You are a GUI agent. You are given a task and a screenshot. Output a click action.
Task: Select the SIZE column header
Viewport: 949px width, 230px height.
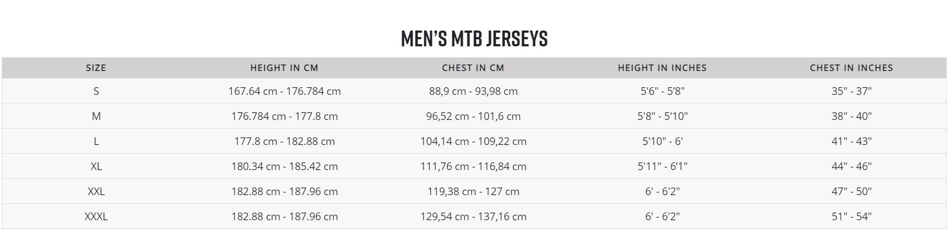pyautogui.click(x=96, y=68)
